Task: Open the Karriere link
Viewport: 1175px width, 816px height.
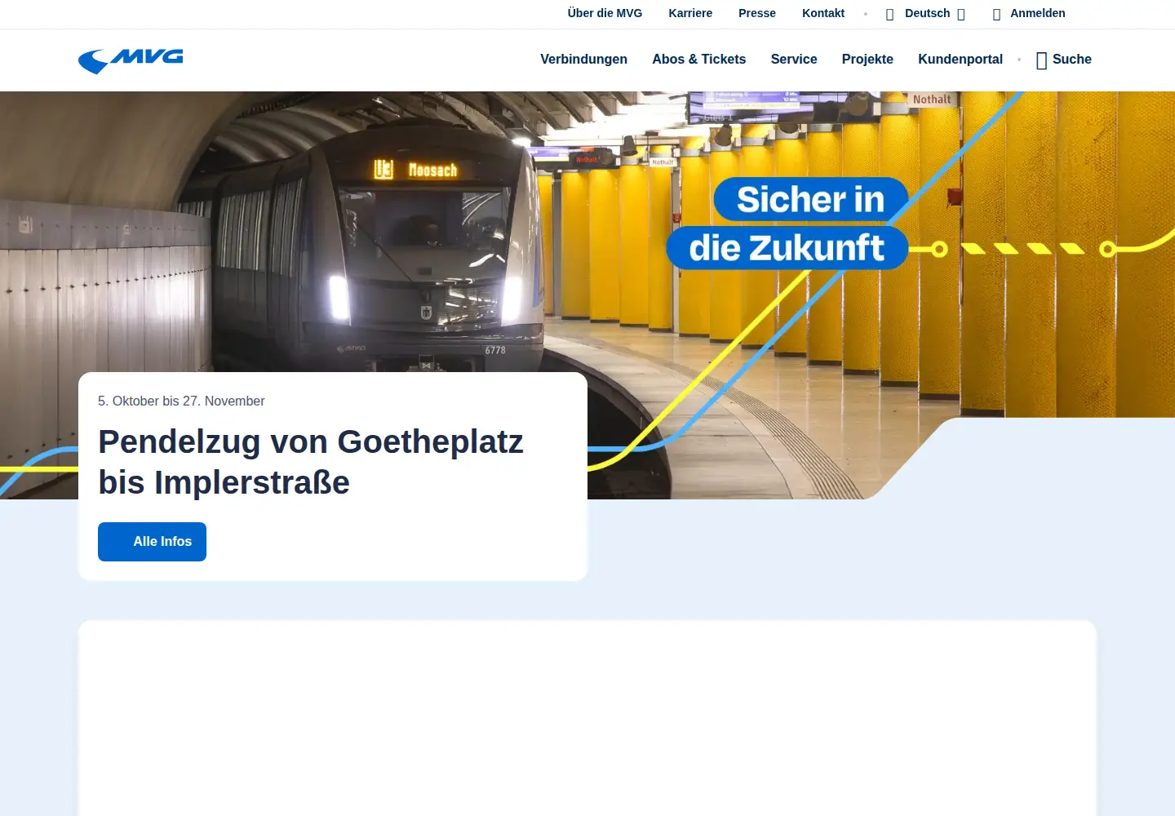Action: pos(690,13)
